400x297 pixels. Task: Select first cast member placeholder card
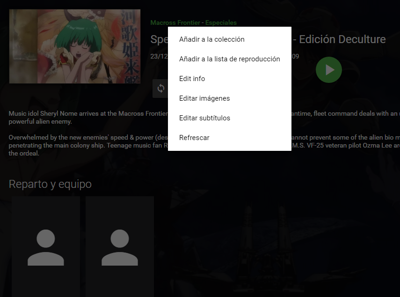(46, 246)
